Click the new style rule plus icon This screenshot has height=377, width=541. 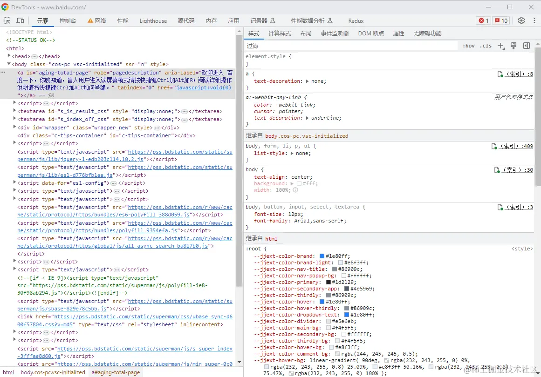click(x=500, y=46)
